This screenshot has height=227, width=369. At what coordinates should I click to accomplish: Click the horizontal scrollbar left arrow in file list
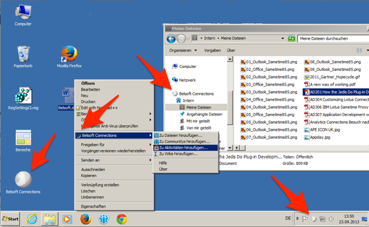pyautogui.click(x=237, y=148)
